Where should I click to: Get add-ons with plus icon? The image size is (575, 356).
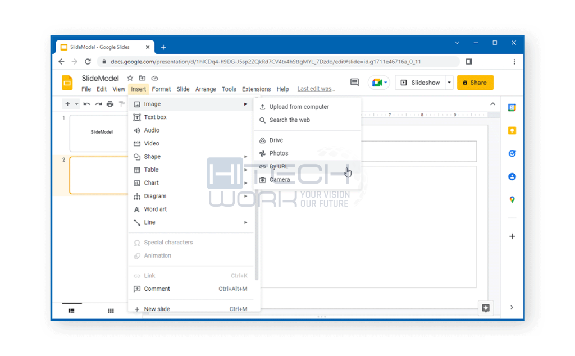512,236
